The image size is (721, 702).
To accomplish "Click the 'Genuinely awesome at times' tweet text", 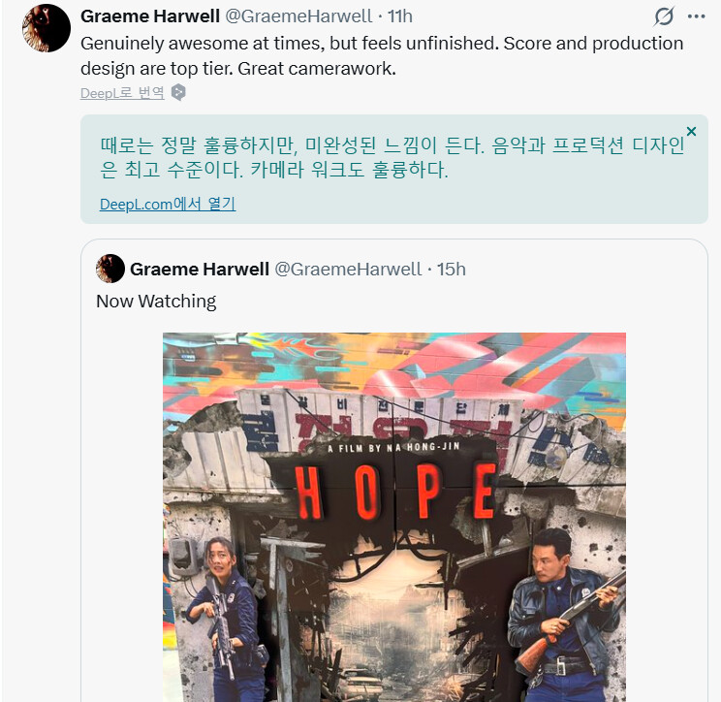I will coord(382,55).
